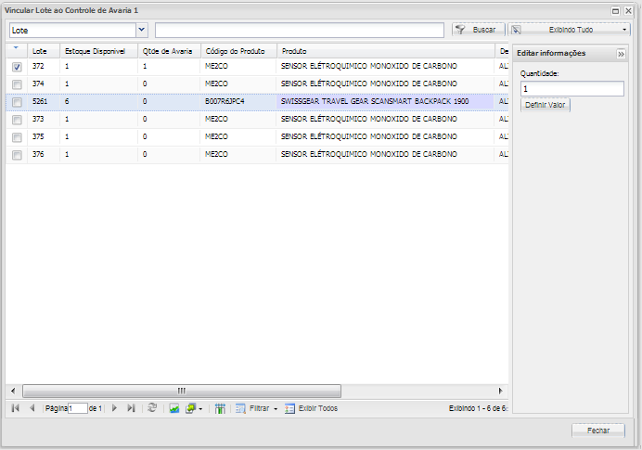Go to previous page of lot grid
The width and height of the screenshot is (642, 450).
click(x=32, y=408)
